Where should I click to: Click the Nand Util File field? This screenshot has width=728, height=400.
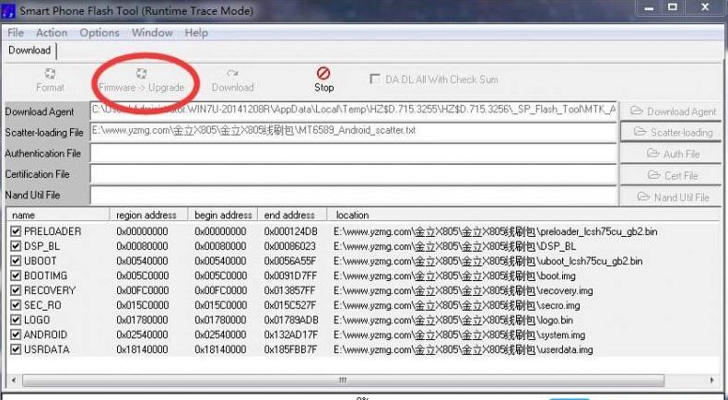click(353, 195)
